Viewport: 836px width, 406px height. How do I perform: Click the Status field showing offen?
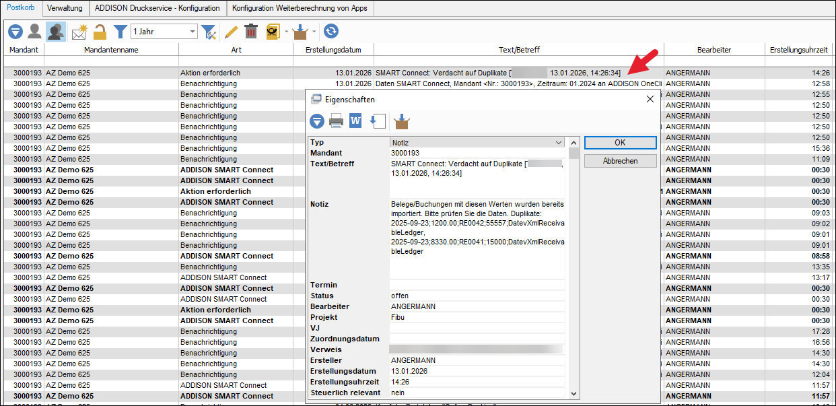click(x=477, y=296)
